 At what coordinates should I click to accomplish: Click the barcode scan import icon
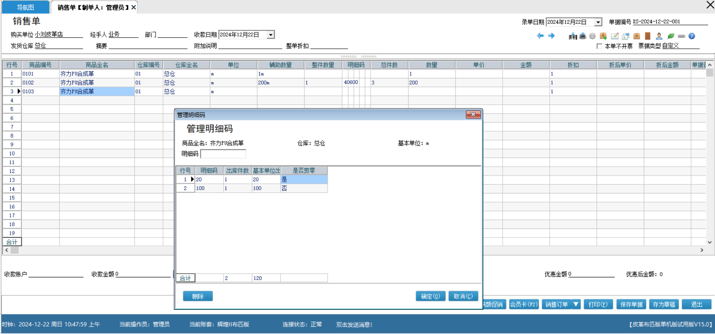click(572, 36)
